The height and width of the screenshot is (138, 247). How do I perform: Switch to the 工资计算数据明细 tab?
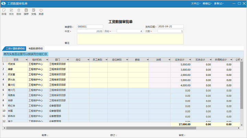point(15,49)
